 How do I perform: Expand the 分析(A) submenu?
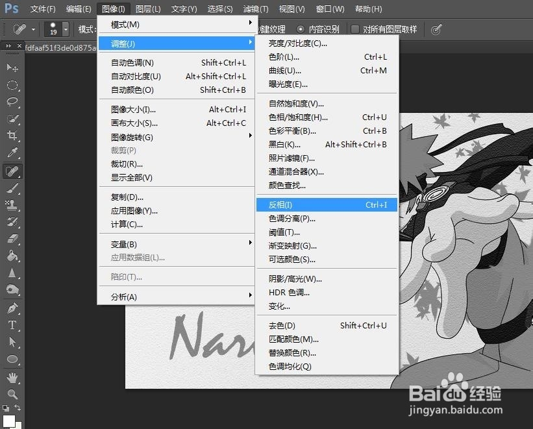pos(177,297)
